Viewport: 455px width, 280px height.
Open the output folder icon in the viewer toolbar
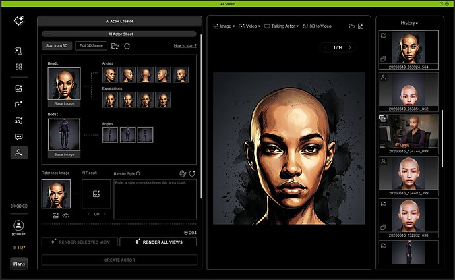pos(351,26)
